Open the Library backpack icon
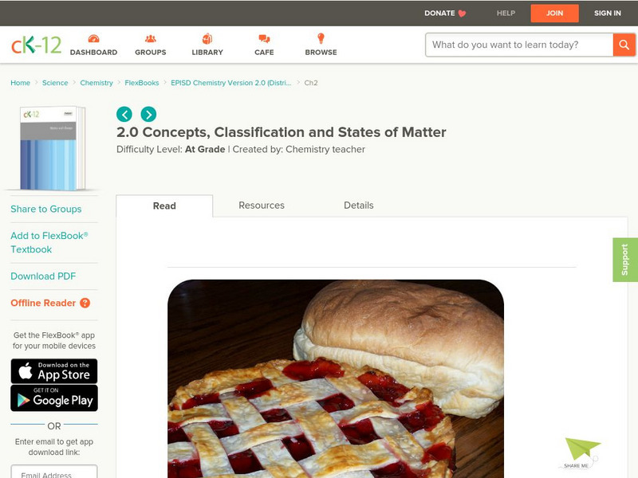This screenshot has width=638, height=478. (207, 38)
